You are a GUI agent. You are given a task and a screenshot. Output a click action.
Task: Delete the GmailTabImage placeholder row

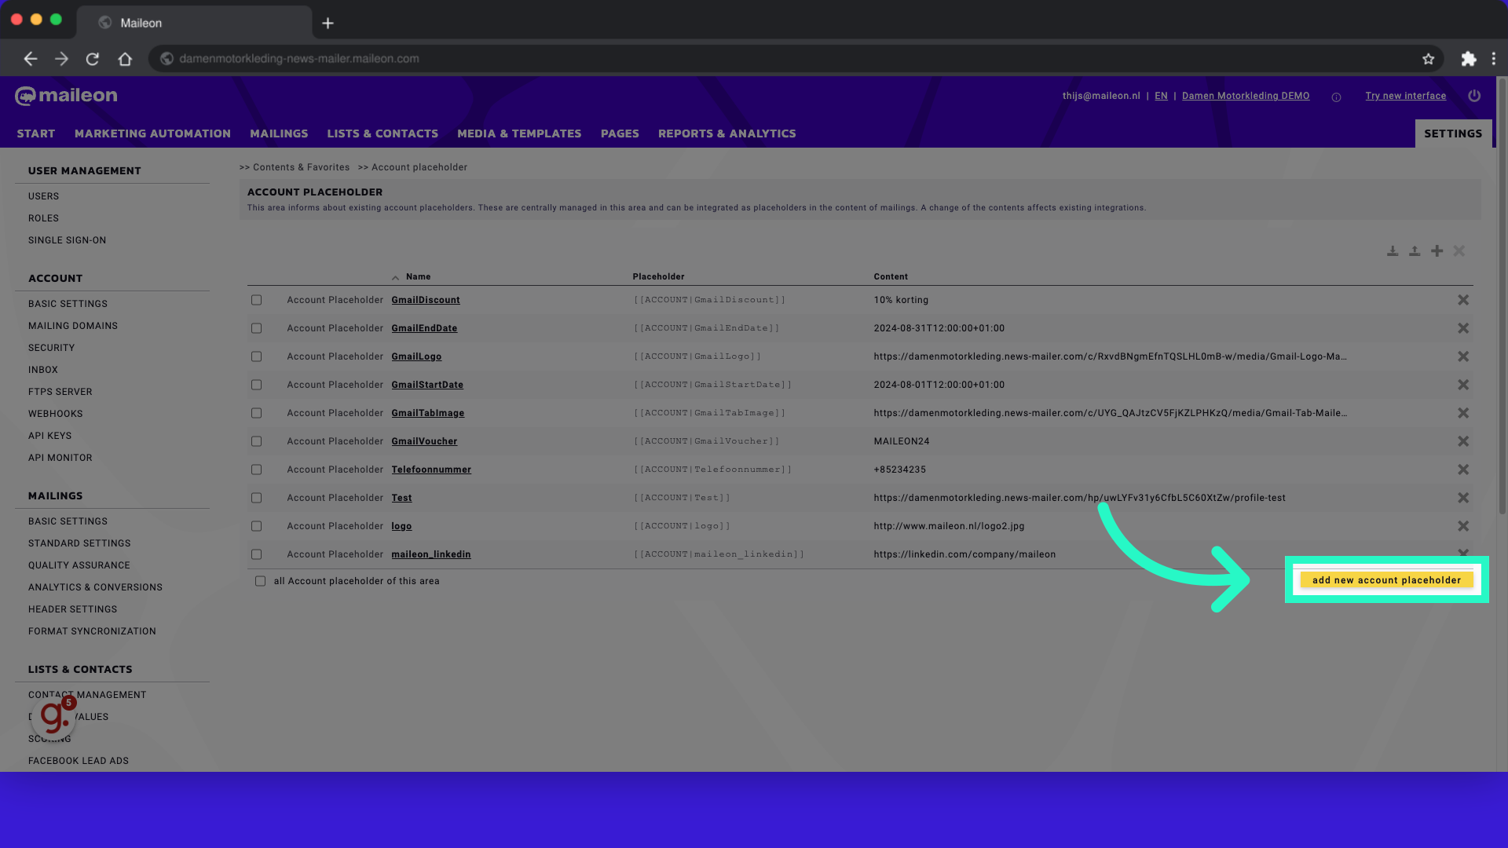click(x=1463, y=413)
